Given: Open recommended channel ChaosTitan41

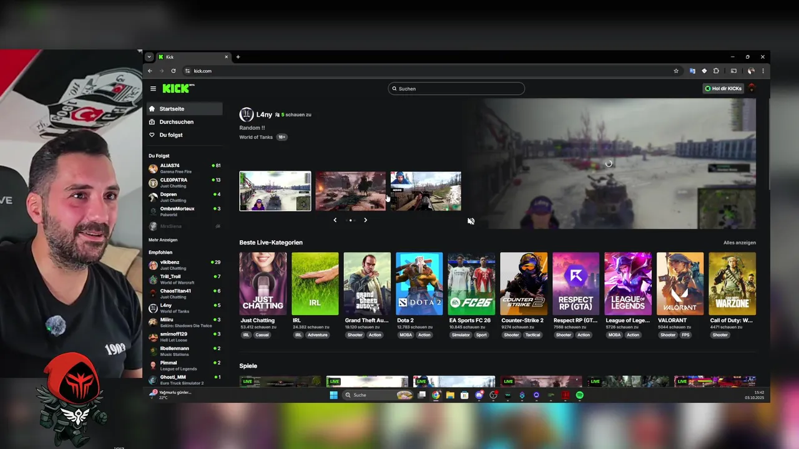Looking at the screenshot, I should [x=184, y=294].
